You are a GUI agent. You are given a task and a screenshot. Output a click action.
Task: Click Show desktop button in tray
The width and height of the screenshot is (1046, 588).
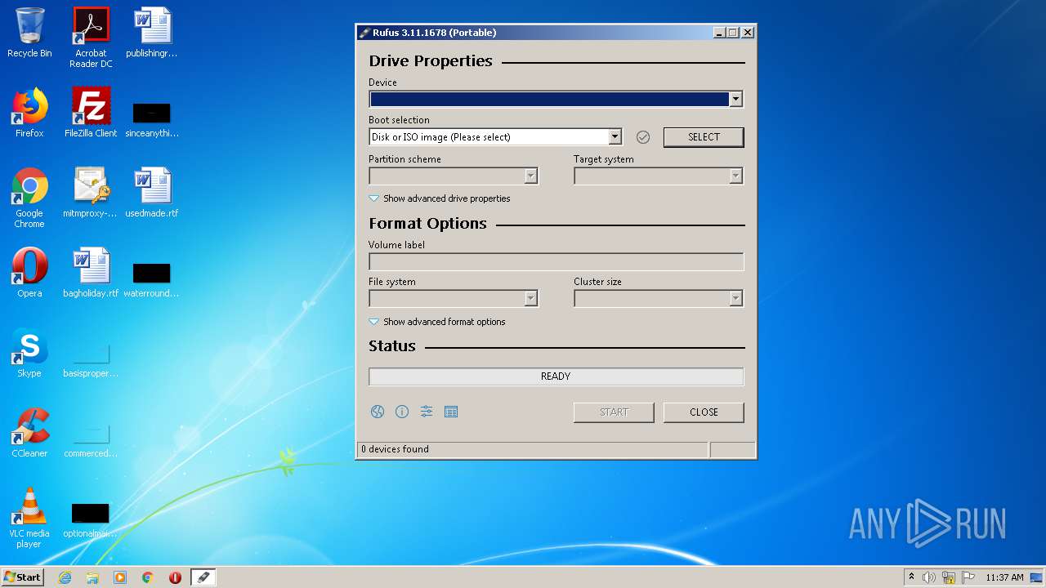[x=1037, y=577]
